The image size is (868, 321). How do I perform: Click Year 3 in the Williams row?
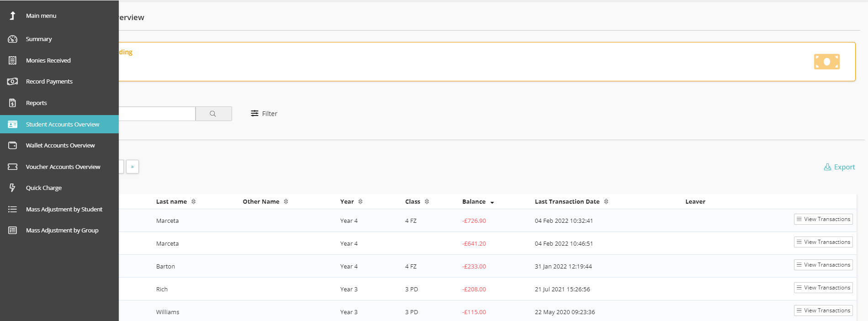(x=349, y=312)
